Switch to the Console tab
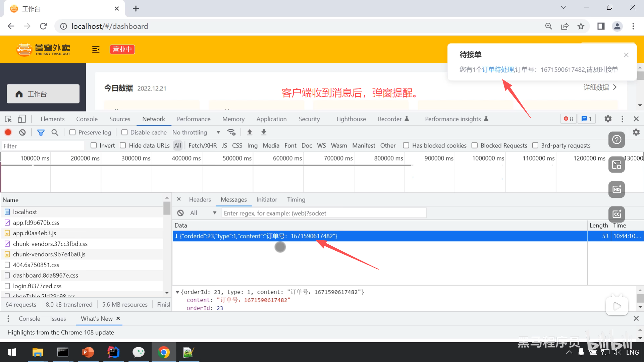The height and width of the screenshot is (362, 644). pyautogui.click(x=87, y=119)
